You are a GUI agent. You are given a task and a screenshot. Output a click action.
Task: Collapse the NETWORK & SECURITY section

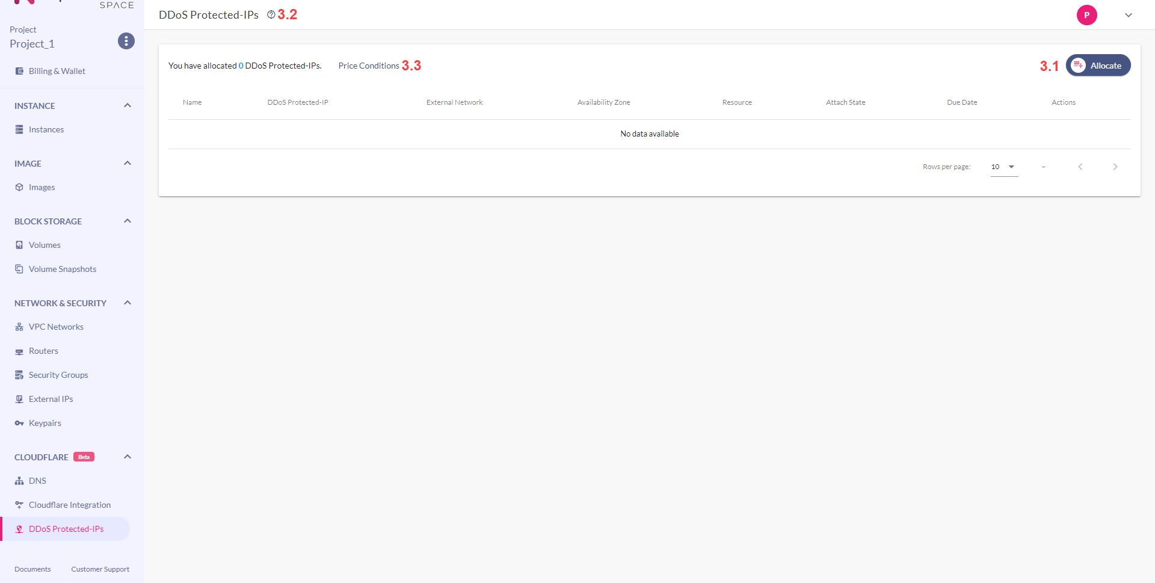tap(128, 303)
